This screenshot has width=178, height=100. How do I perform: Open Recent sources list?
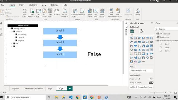tap(65, 13)
